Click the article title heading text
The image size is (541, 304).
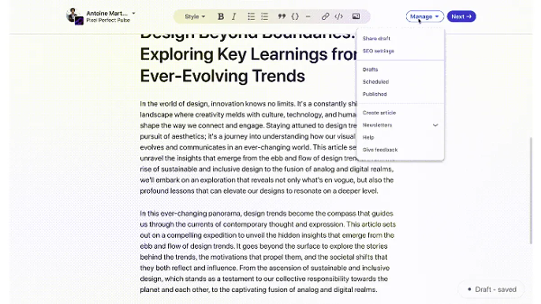pyautogui.click(x=248, y=56)
